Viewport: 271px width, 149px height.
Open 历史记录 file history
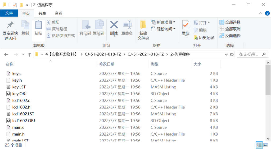[204, 37]
